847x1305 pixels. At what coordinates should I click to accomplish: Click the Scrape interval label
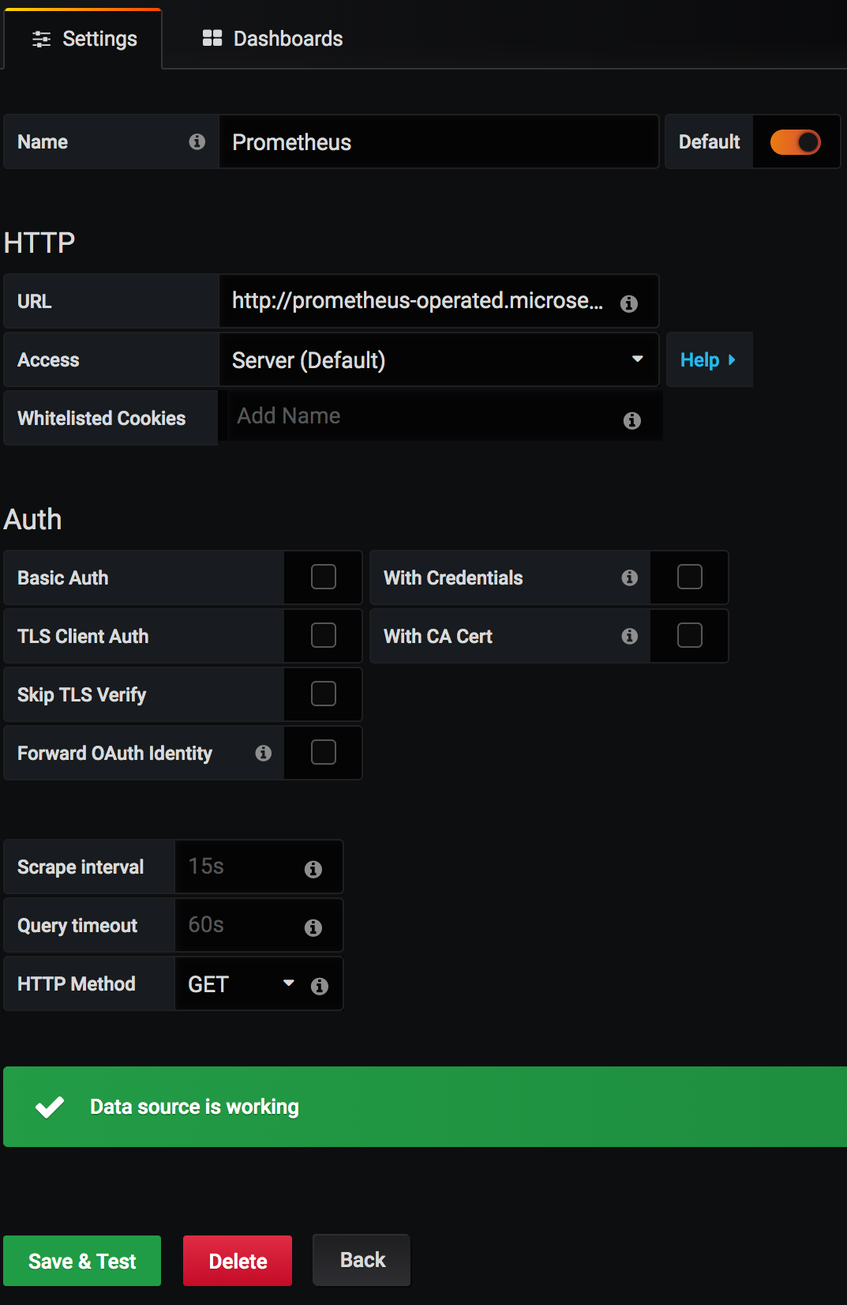point(81,867)
